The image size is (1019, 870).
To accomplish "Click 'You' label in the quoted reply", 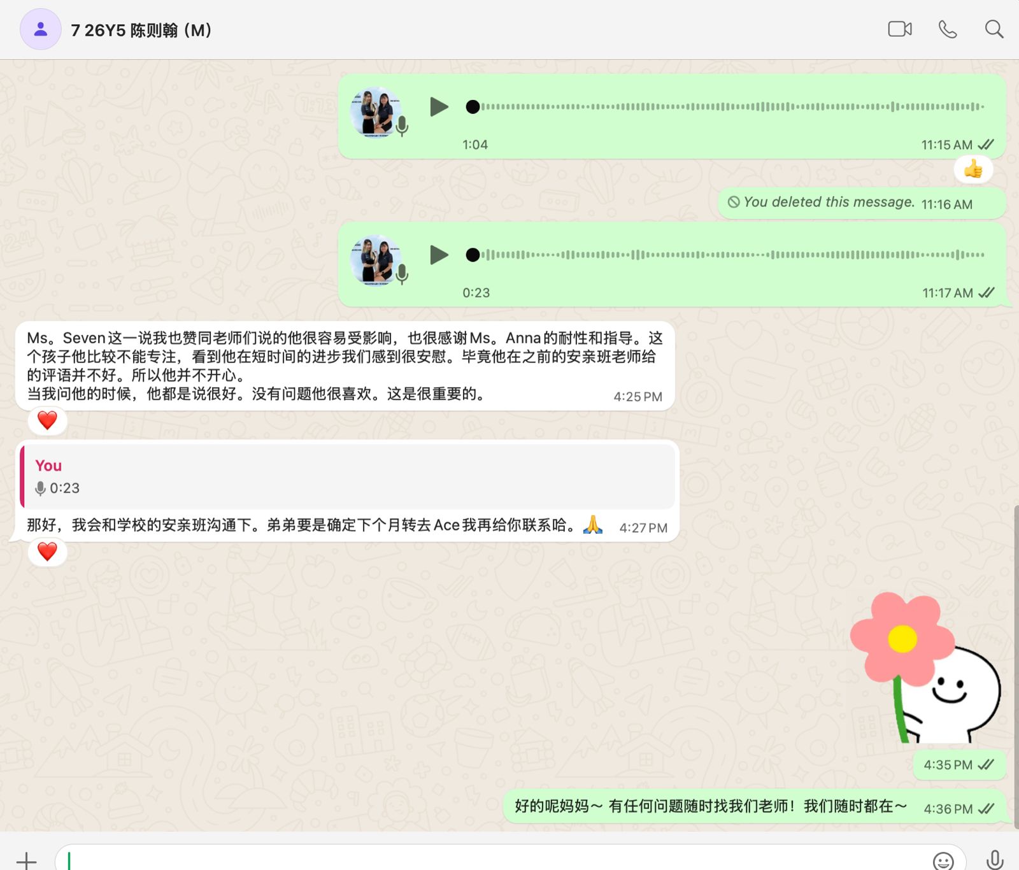I will click(48, 466).
